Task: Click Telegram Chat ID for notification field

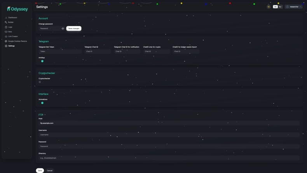Action: coord(127,51)
